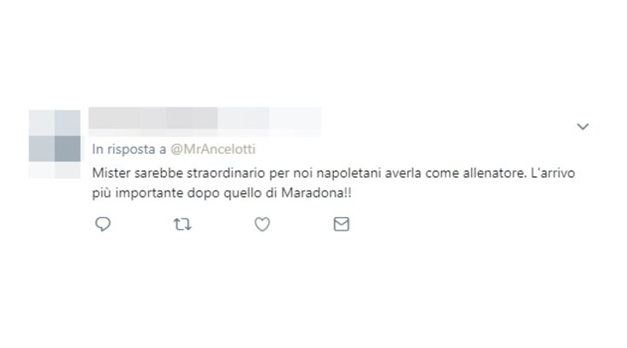Click the text "L'arrivo" in the tweet
The image size is (627, 348).
(553, 173)
